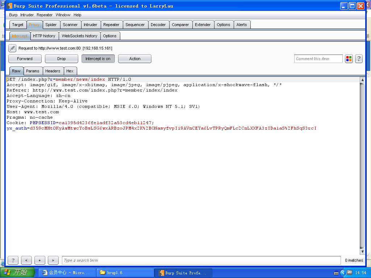Open the Burp menu
This screenshot has height=278, width=371.
point(13,15)
